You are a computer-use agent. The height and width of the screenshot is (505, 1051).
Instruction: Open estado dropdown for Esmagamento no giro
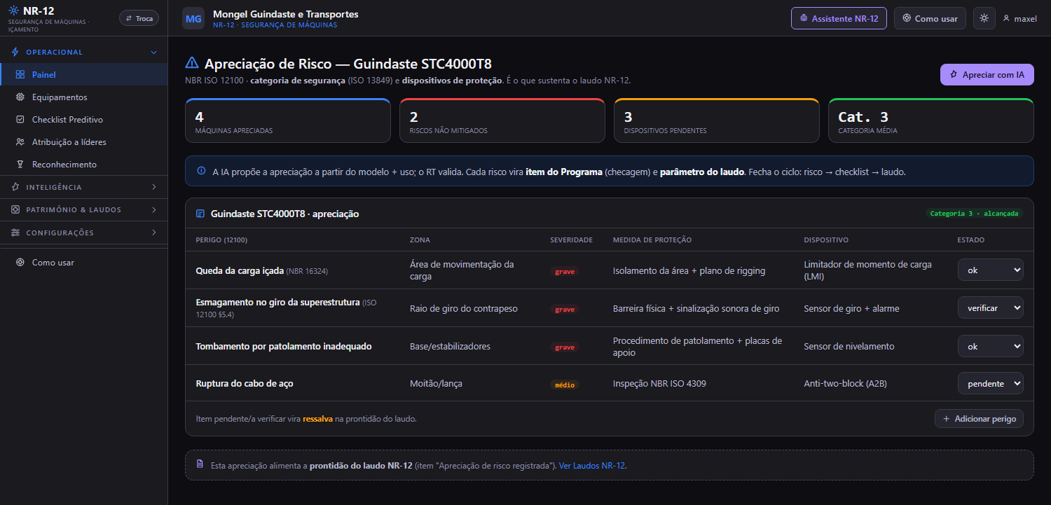(990, 307)
